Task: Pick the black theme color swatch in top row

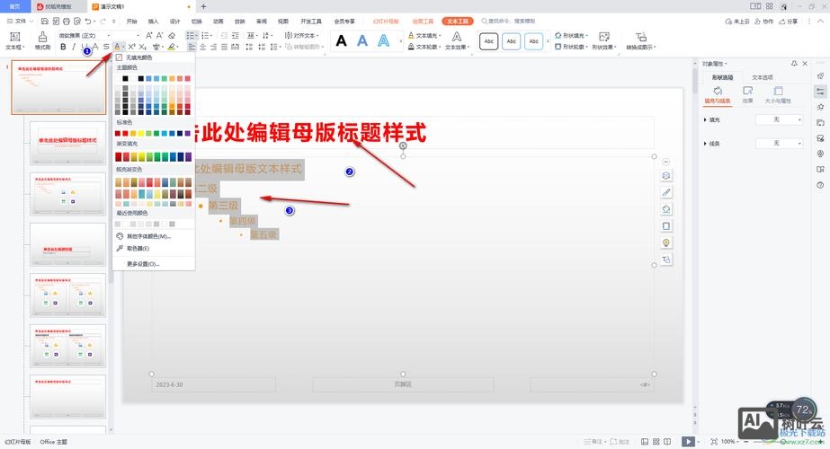Action: click(126, 78)
